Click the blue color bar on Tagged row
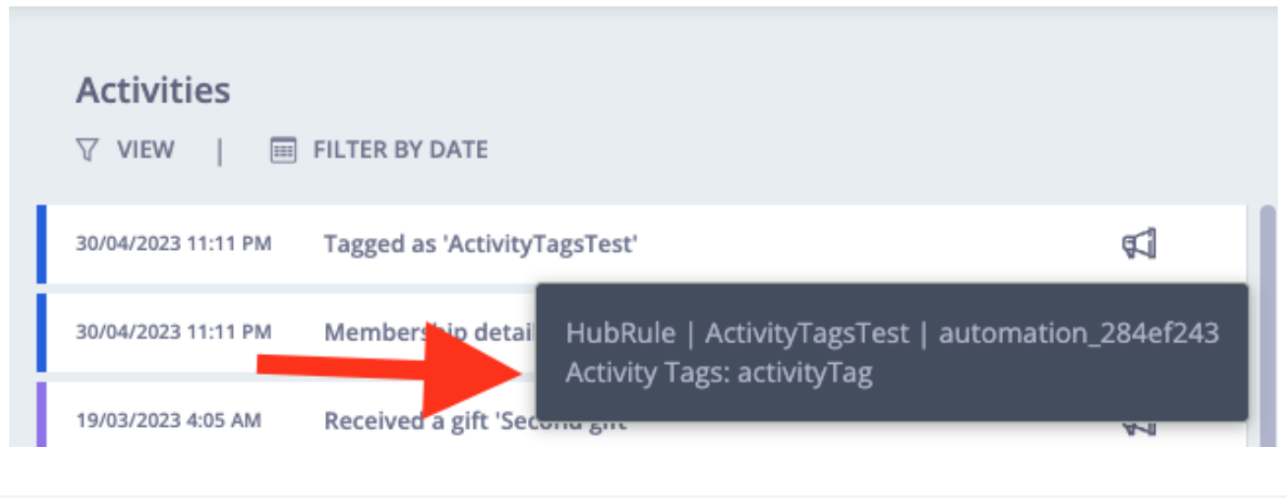 pos(41,244)
